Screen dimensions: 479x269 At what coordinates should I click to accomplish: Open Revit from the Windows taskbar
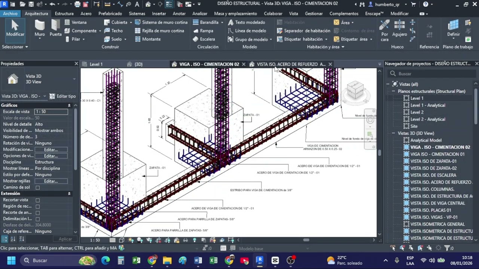pyautogui.click(x=259, y=260)
